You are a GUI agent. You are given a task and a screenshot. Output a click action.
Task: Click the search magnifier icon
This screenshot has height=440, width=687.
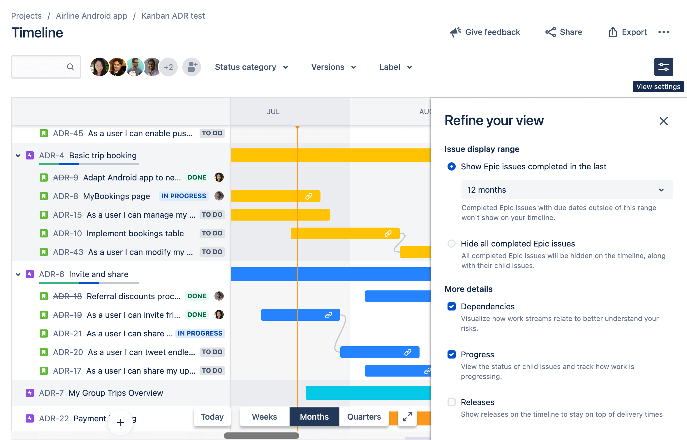70,67
